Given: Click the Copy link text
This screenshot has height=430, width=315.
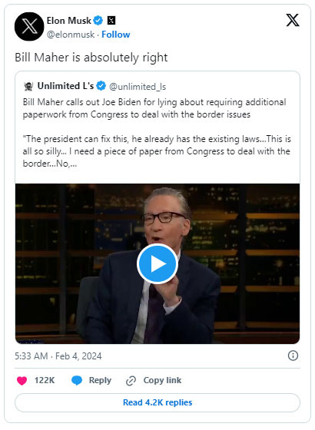Looking at the screenshot, I should [x=162, y=380].
